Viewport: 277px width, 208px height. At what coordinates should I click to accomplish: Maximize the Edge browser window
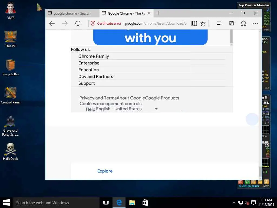(243, 13)
